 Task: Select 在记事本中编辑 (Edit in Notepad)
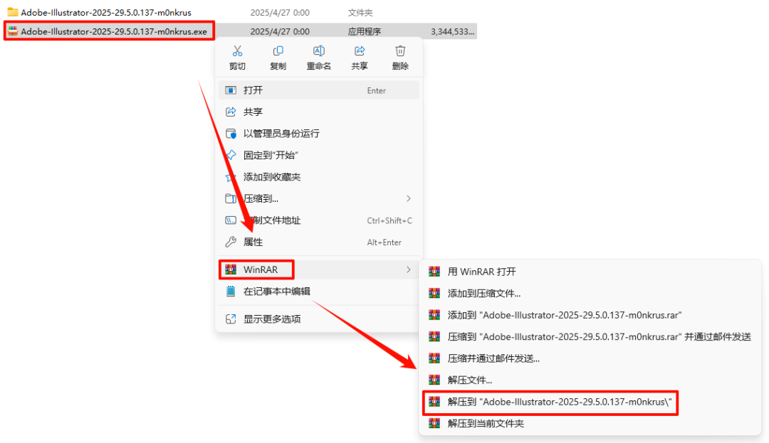tap(319, 292)
